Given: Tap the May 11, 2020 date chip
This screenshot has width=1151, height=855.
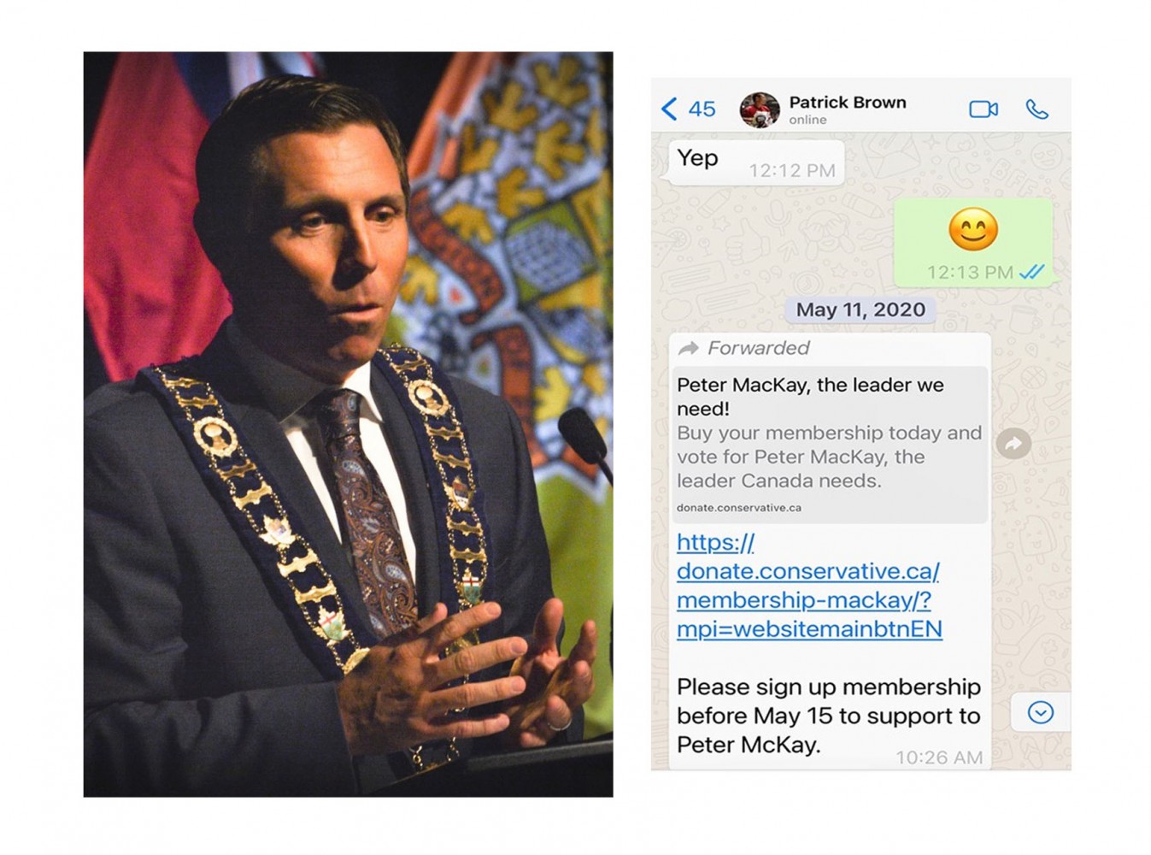Looking at the screenshot, I should pyautogui.click(x=860, y=310).
